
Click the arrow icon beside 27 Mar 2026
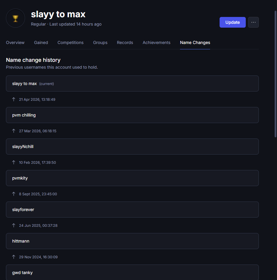pos(14,131)
